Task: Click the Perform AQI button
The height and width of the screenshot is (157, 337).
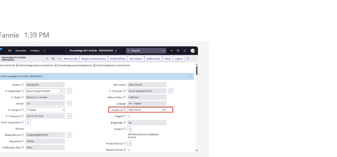Action: click(71, 59)
